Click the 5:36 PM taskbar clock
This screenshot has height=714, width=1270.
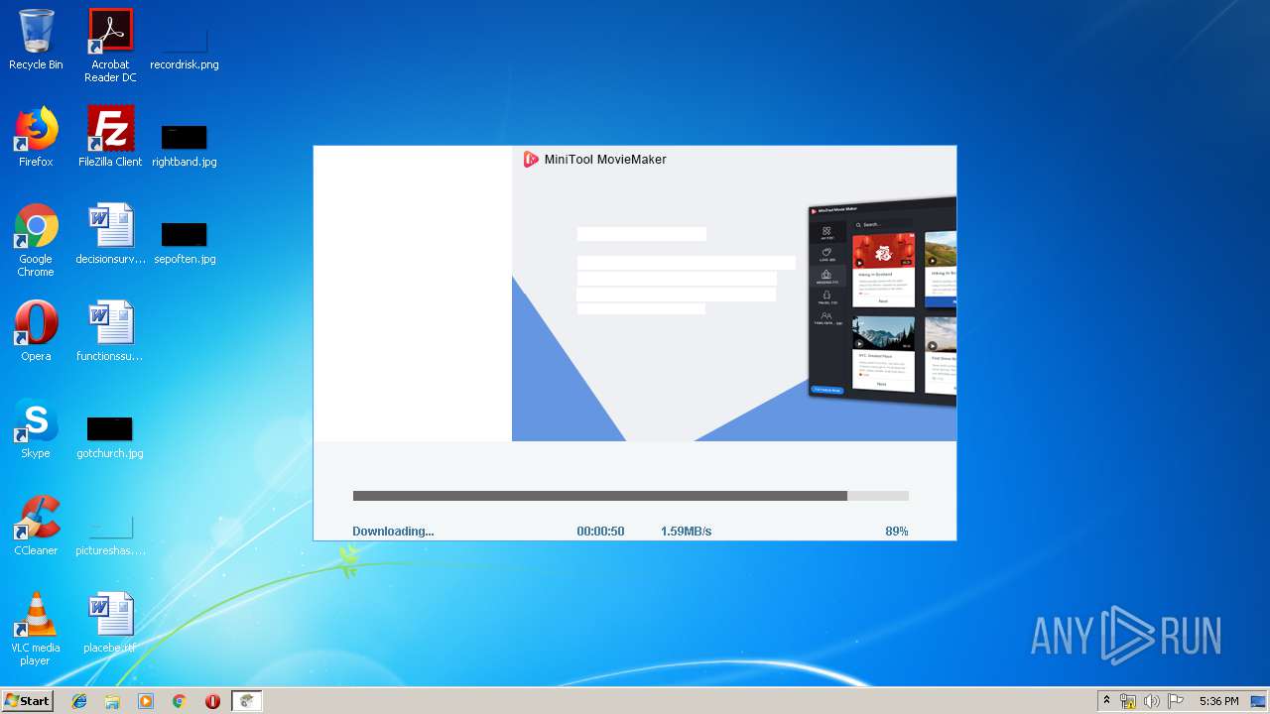[1218, 701]
